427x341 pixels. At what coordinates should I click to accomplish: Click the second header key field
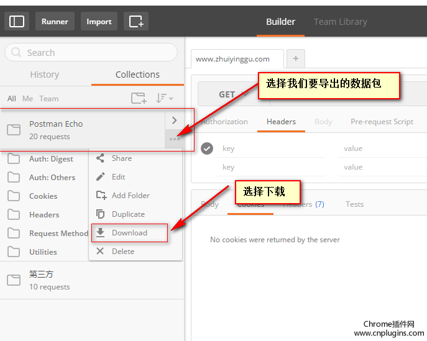(271, 167)
